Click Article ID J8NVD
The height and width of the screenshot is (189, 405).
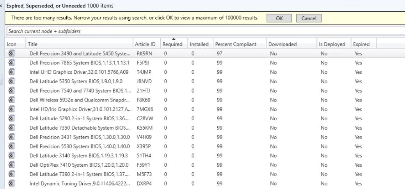pos(144,82)
